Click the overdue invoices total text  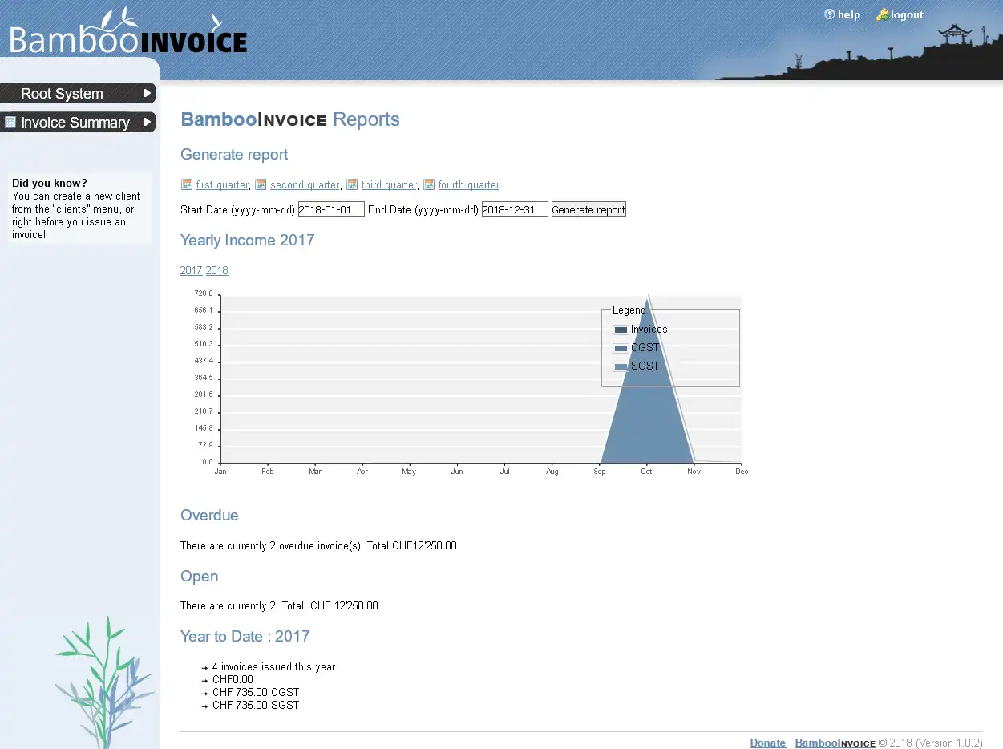(318, 545)
